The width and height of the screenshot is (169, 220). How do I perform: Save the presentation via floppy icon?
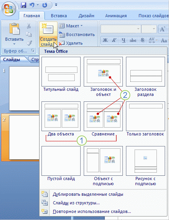click(x=23, y=5)
